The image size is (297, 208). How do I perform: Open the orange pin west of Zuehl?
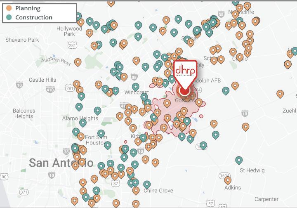click(280, 94)
